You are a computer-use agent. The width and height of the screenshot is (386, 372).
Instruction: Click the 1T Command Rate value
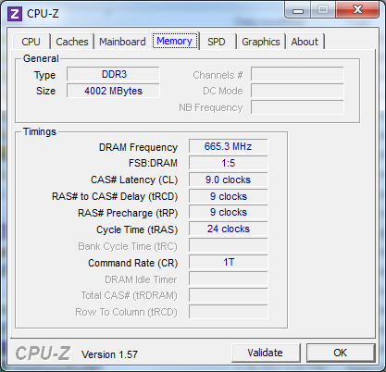click(229, 262)
